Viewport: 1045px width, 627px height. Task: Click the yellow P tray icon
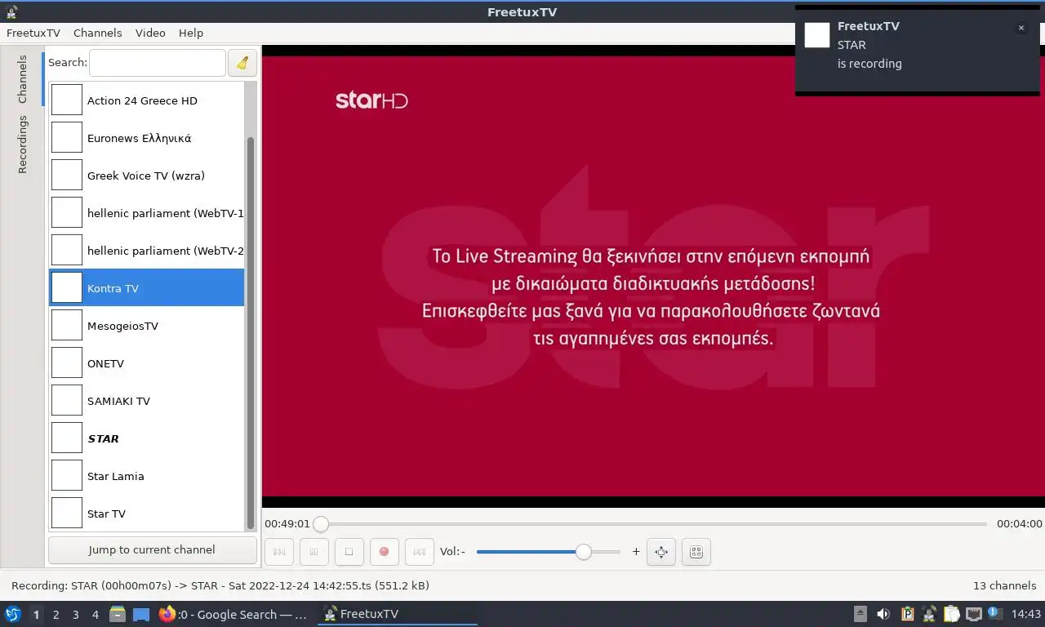click(907, 614)
